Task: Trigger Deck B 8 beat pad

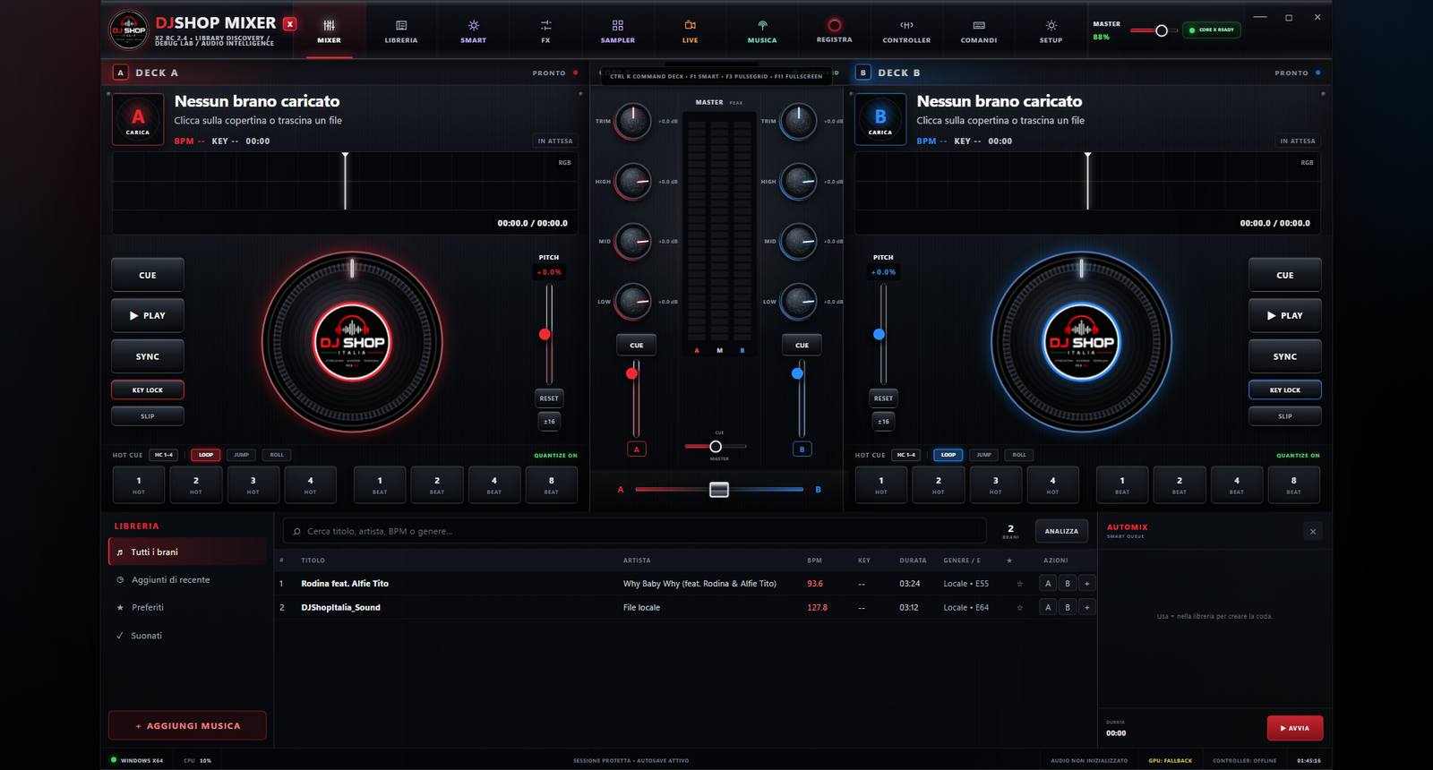Action: point(1293,484)
